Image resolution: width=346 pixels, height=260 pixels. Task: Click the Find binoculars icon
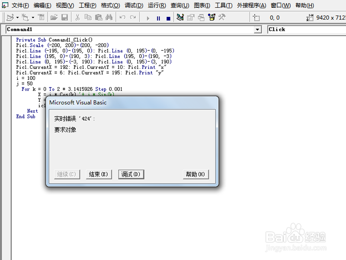click(109, 17)
